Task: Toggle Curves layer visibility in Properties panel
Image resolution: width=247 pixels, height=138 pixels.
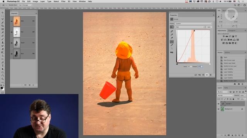Action: coord(207,75)
